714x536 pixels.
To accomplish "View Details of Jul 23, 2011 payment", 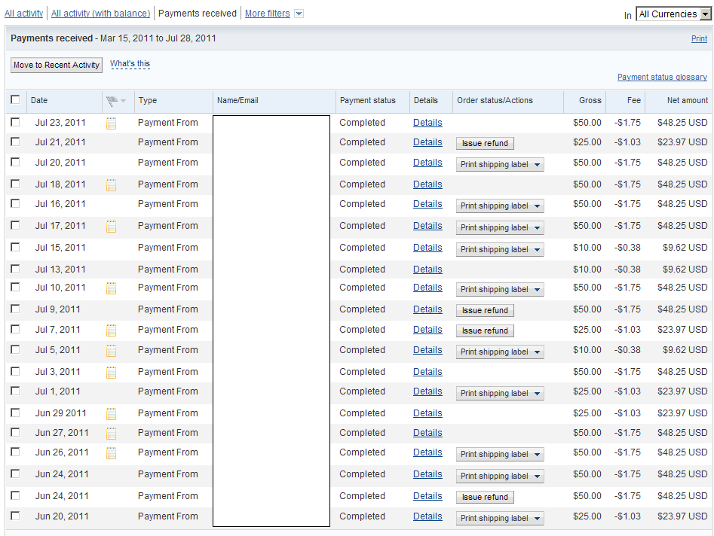I will [x=427, y=123].
